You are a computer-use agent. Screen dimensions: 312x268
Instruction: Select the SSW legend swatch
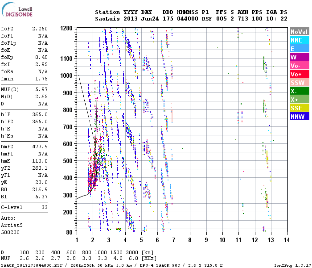coord(300,82)
